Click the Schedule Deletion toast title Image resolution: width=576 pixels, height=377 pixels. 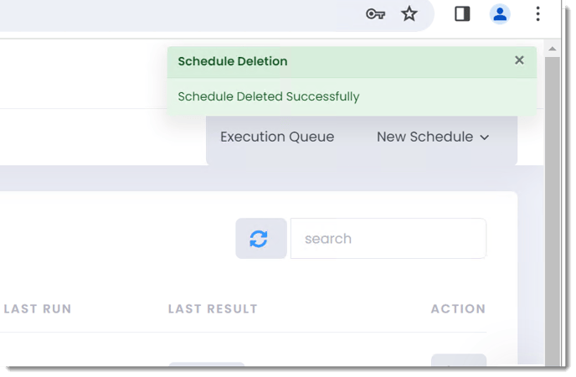tap(233, 61)
